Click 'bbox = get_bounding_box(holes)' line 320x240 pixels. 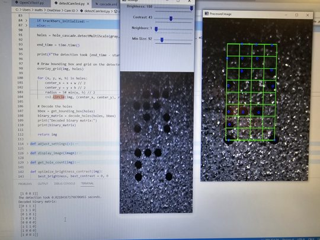coord(66,111)
